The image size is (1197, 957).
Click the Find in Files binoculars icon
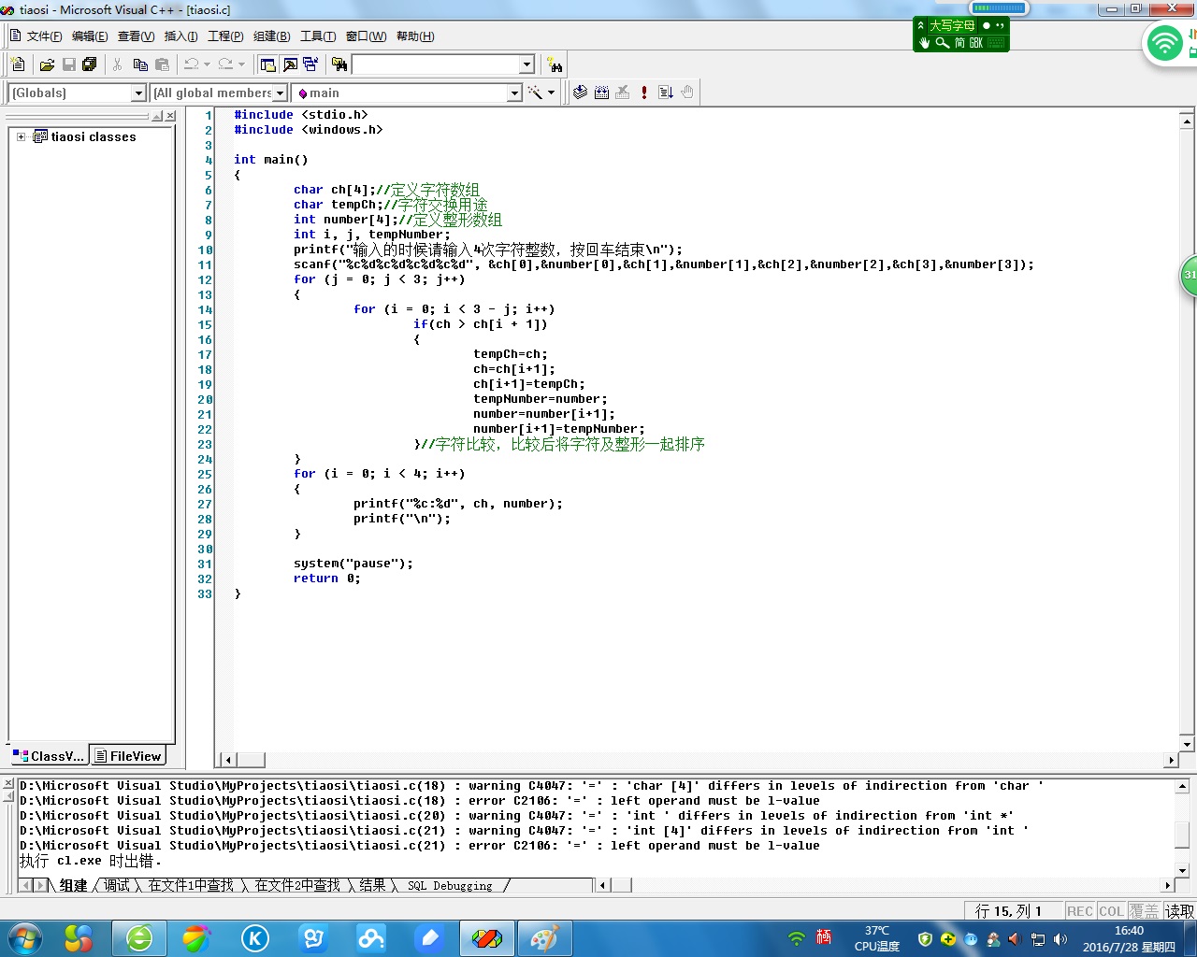(339, 64)
